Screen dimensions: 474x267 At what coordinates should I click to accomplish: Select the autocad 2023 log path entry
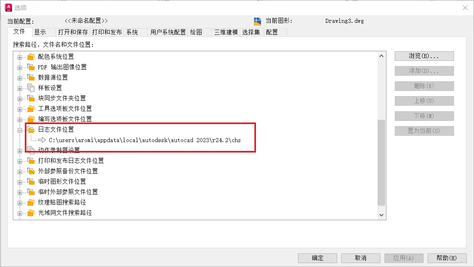click(144, 140)
